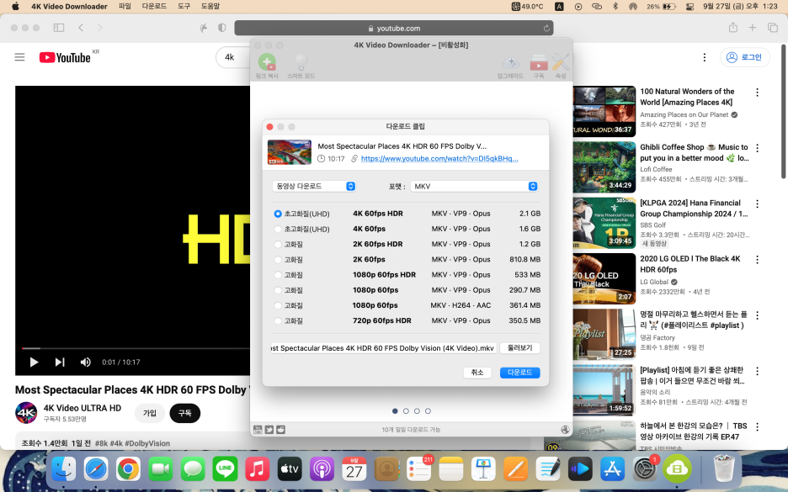The width and height of the screenshot is (788, 492).
Task: Select the 4K 60fps HDR quality radio button
Action: (x=278, y=214)
